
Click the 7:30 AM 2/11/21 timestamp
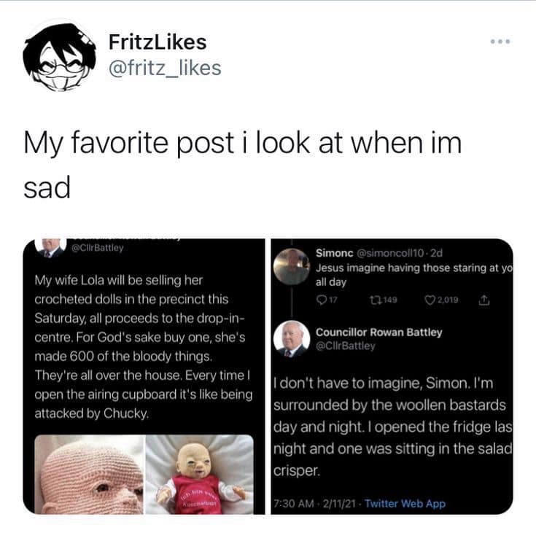[314, 504]
